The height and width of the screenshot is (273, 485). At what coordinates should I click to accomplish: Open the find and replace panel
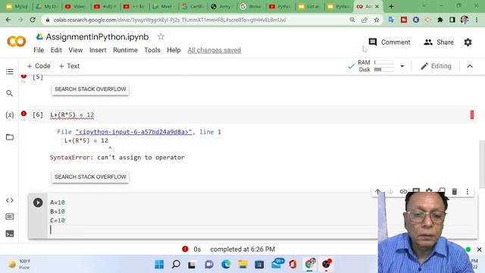[10, 93]
